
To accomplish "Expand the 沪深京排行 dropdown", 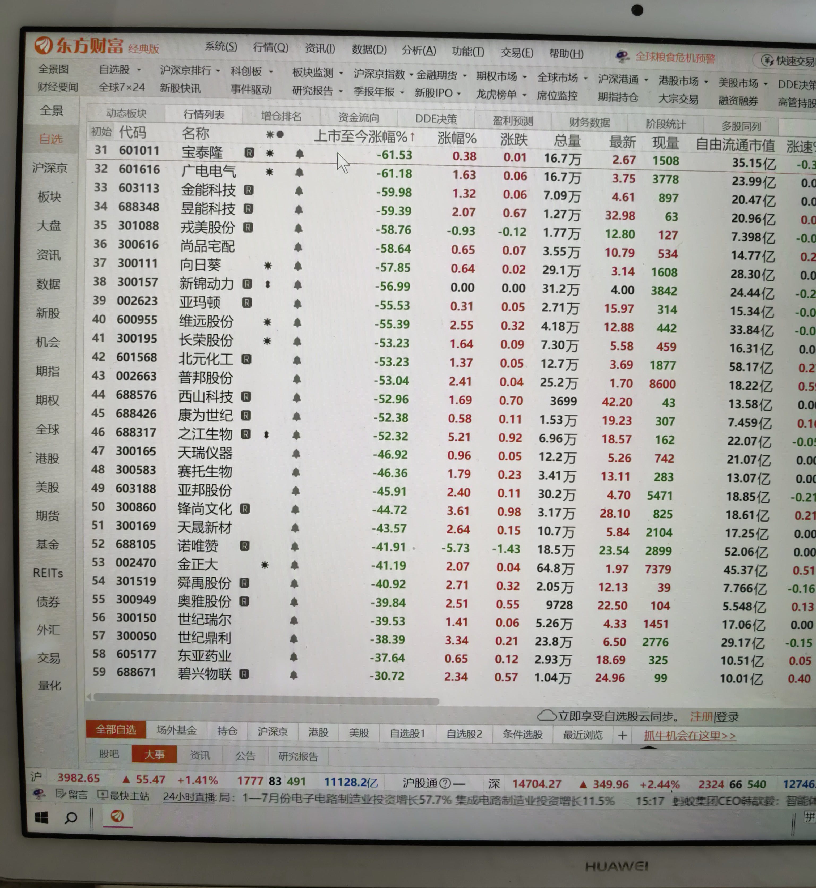I will click(218, 71).
